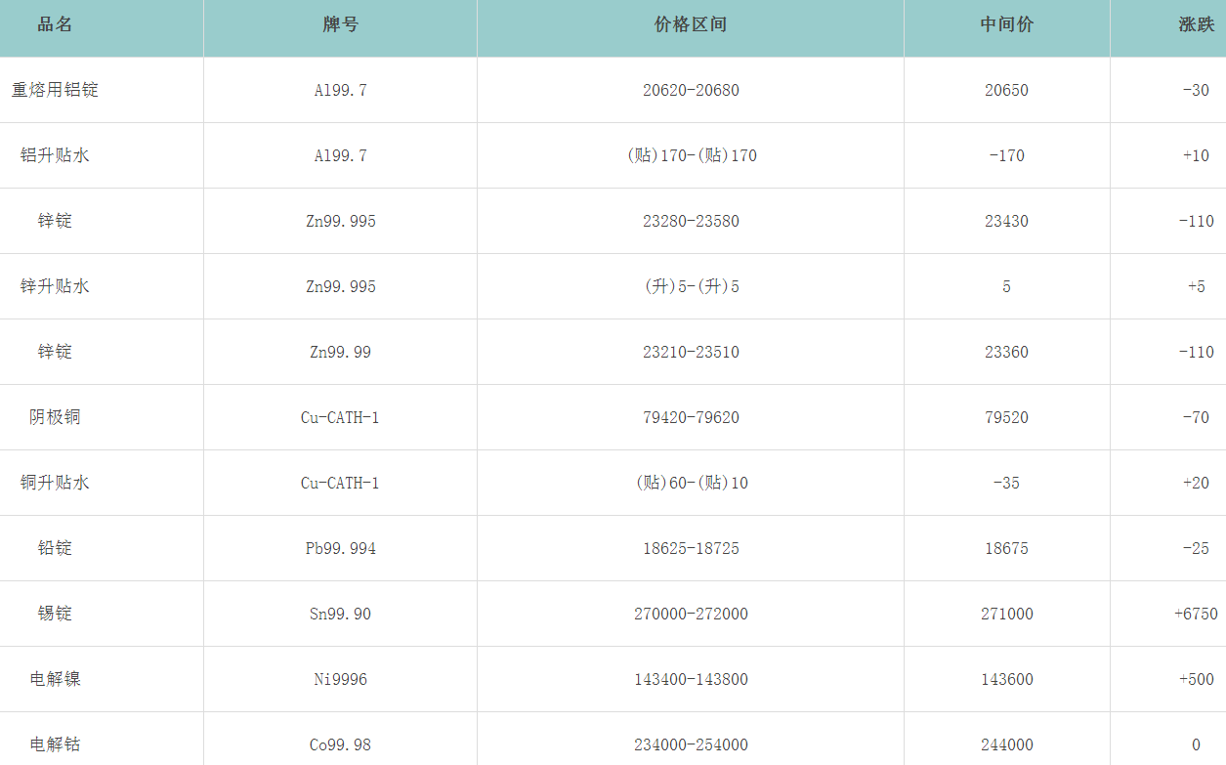Select the 铅锭 product name
The image size is (1226, 765).
(55, 548)
